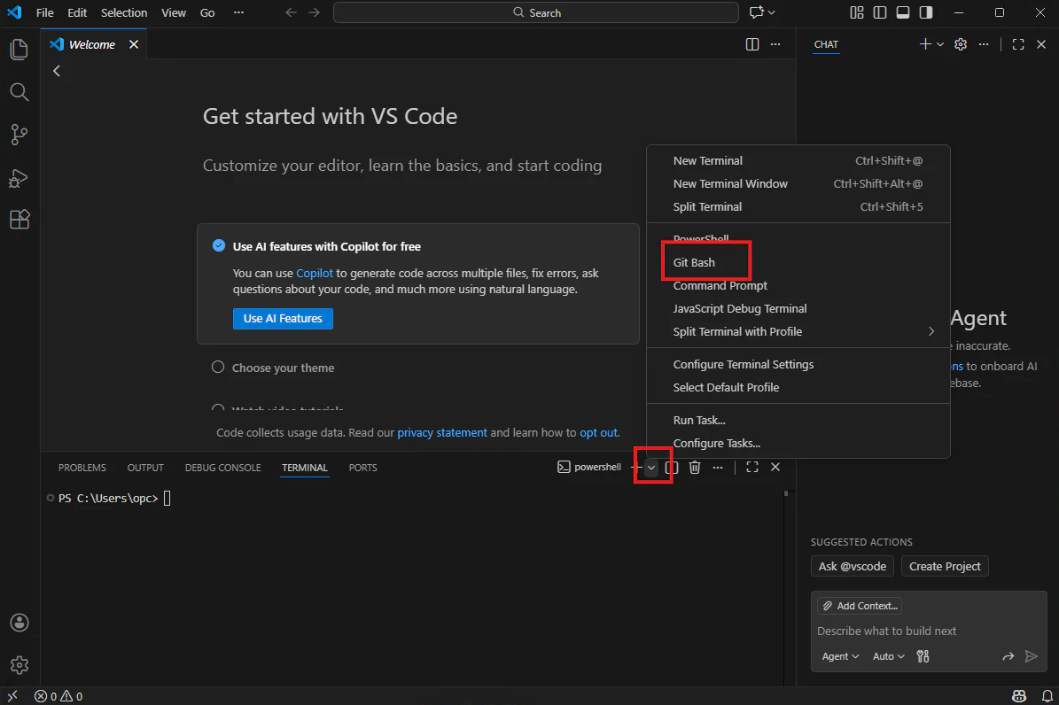Click the Customize Layout icon

tap(856, 12)
